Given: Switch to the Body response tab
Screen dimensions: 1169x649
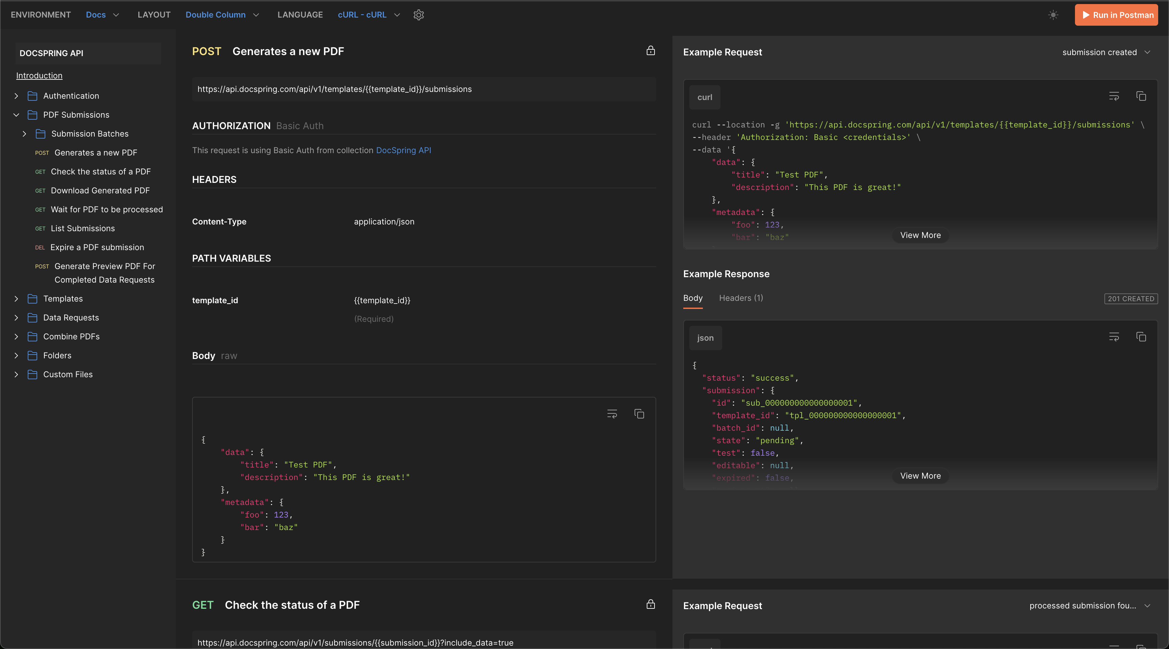Looking at the screenshot, I should (x=693, y=298).
